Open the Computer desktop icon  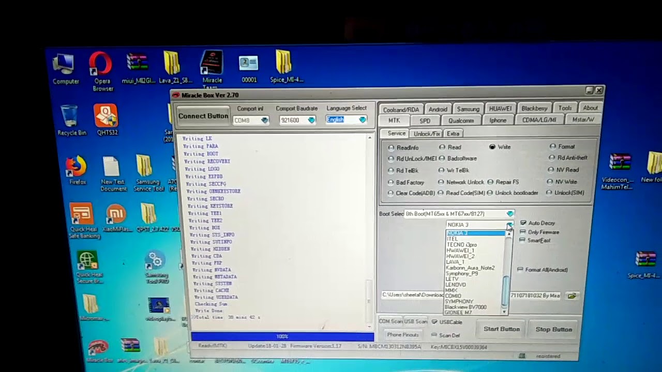(x=65, y=69)
